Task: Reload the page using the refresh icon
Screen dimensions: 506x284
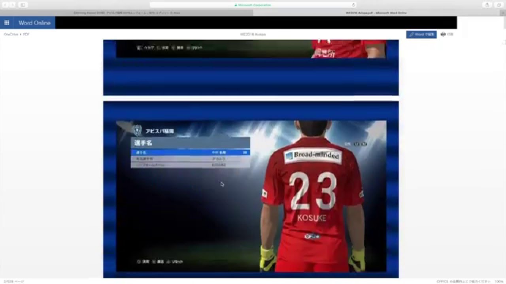Action: [353, 5]
